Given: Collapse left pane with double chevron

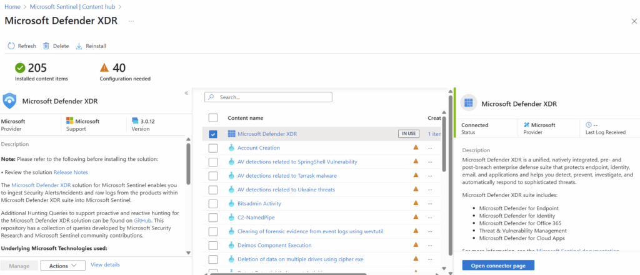Looking at the screenshot, I should click(x=186, y=93).
